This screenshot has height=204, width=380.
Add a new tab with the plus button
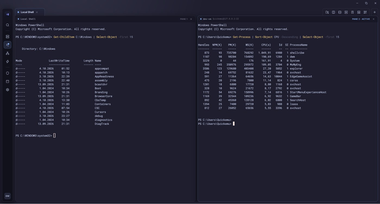click(x=375, y=12)
